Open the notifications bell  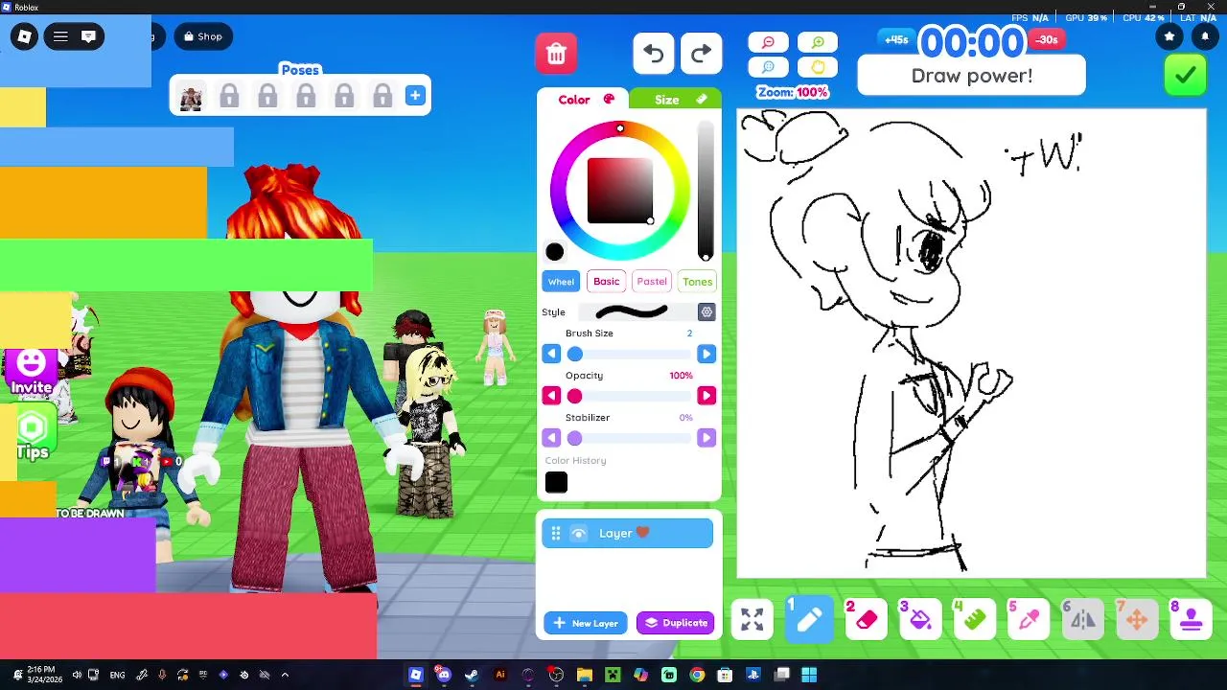1205,36
